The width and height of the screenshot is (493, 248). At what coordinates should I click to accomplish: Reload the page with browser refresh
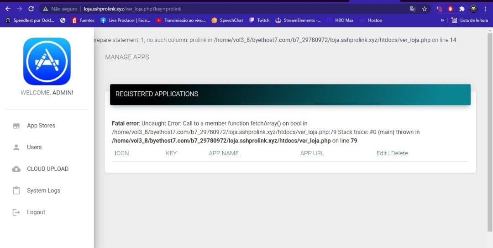coord(31,9)
